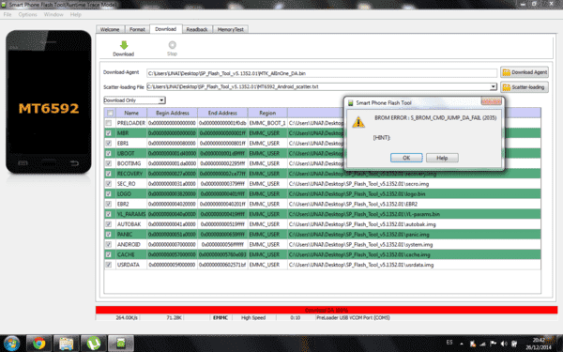This screenshot has height=352, width=563.
Task: Click the taskbar clock showing 20:42
Action: 539,344
